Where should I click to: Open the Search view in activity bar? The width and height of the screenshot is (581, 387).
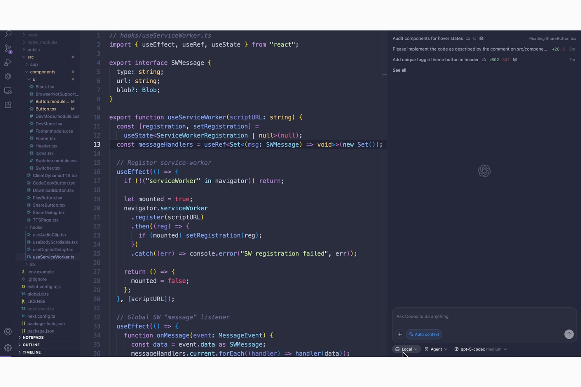tap(8, 35)
